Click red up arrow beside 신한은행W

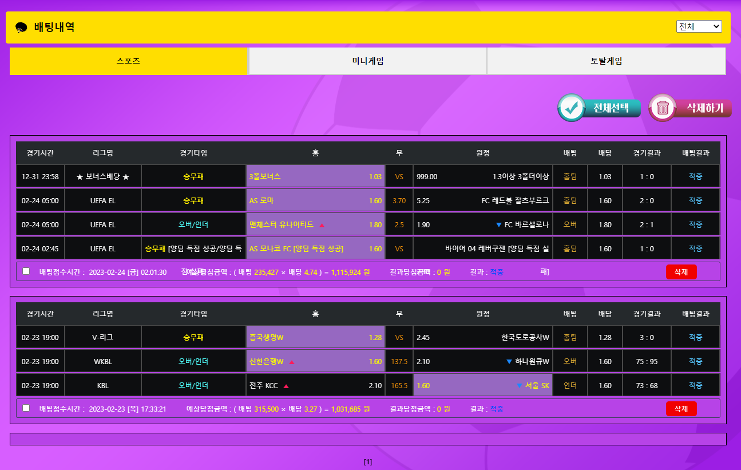pyautogui.click(x=292, y=362)
